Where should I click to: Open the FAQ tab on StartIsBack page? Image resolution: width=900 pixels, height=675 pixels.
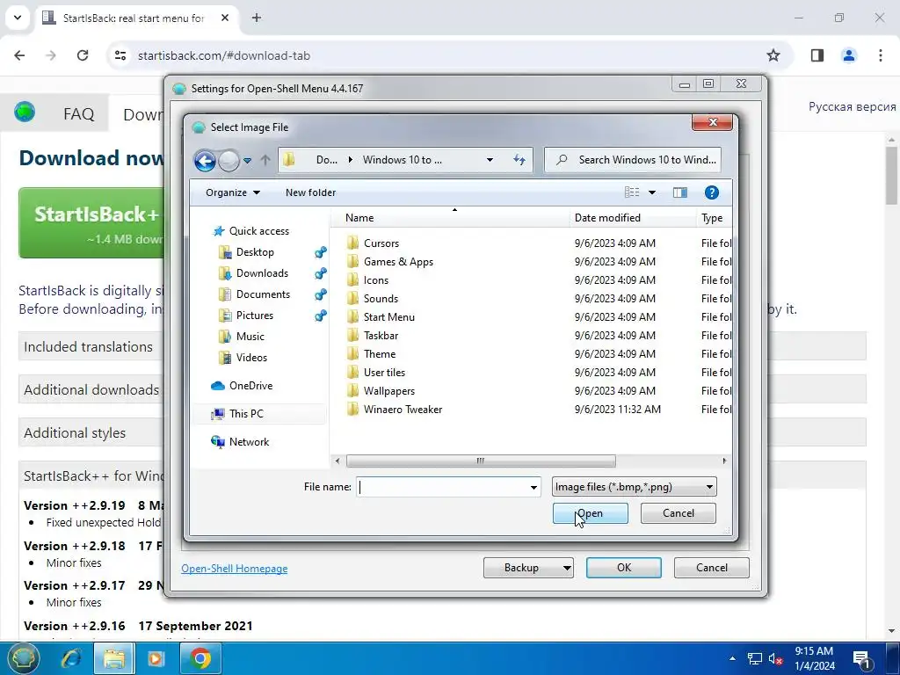tap(78, 114)
